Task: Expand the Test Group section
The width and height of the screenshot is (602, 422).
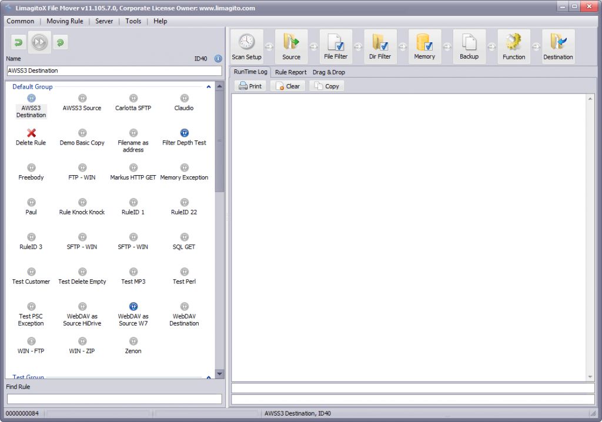Action: click(208, 377)
